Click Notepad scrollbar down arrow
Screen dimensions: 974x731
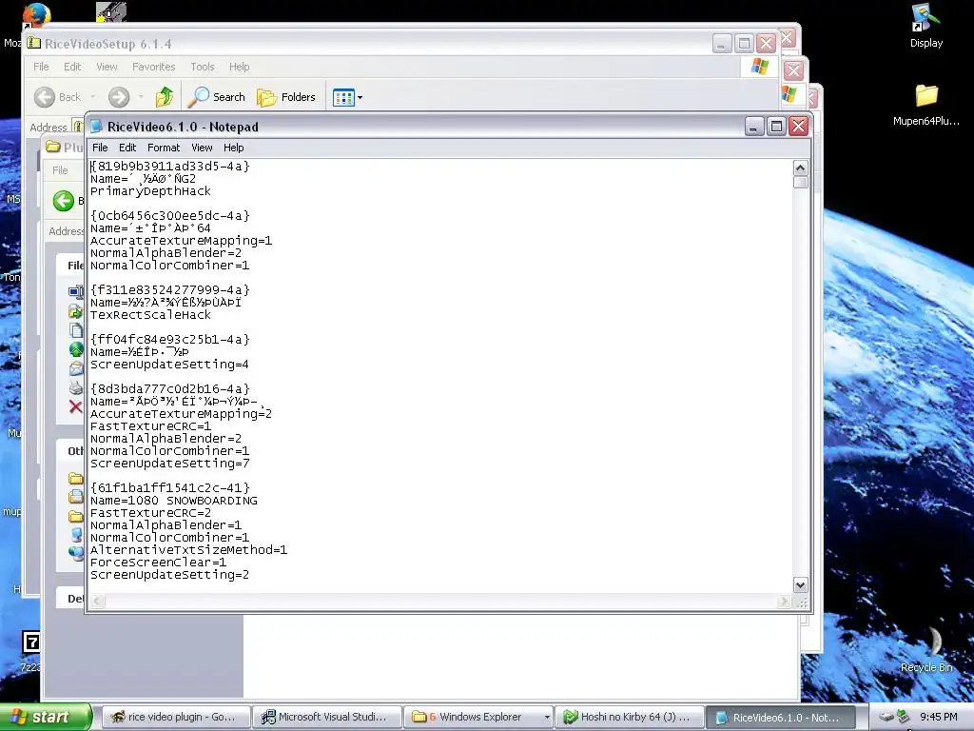point(800,585)
